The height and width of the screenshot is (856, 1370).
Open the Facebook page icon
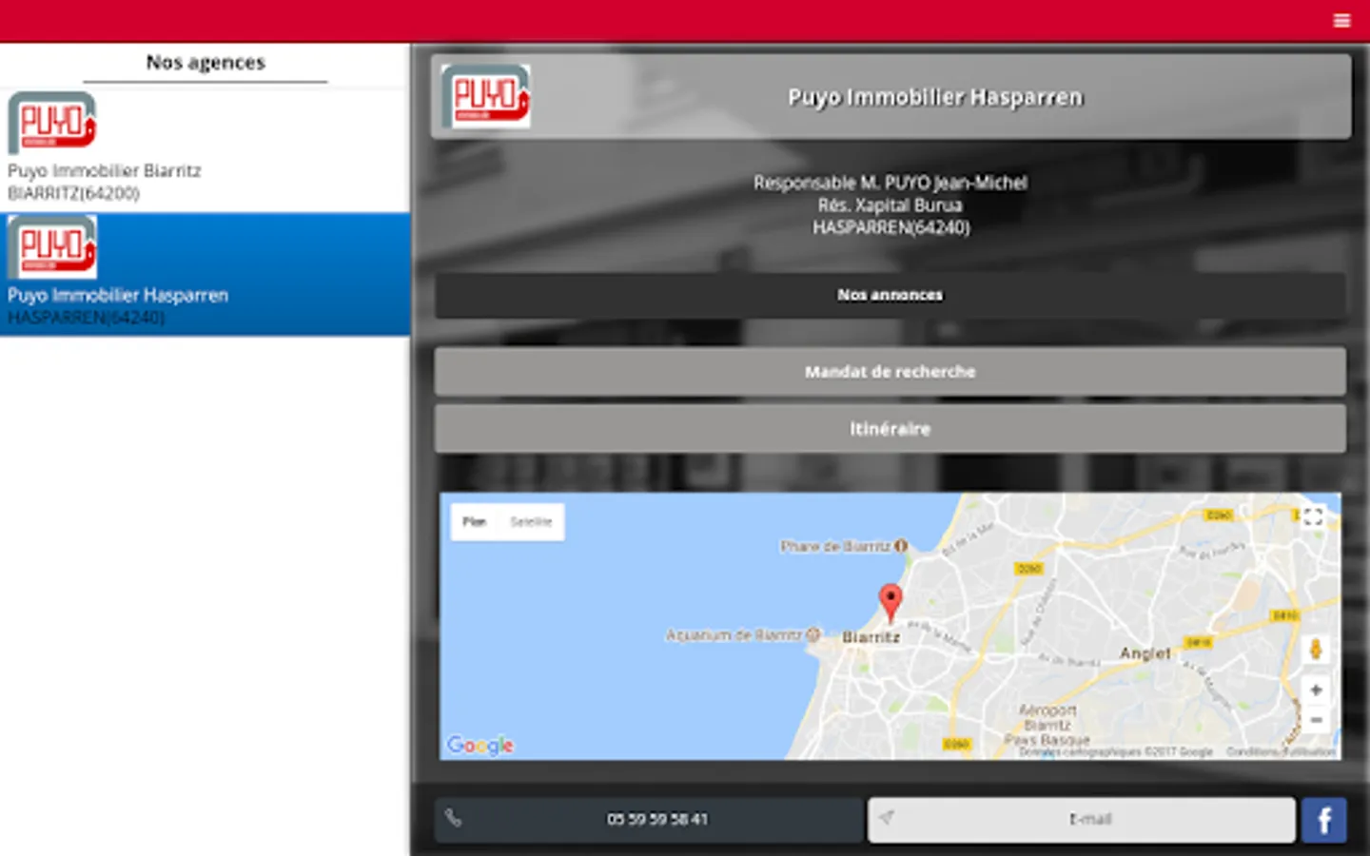click(1323, 820)
